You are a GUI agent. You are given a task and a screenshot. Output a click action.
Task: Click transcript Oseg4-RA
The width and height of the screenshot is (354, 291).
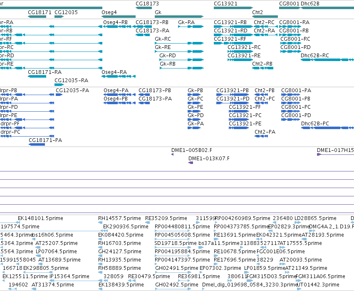point(114,72)
